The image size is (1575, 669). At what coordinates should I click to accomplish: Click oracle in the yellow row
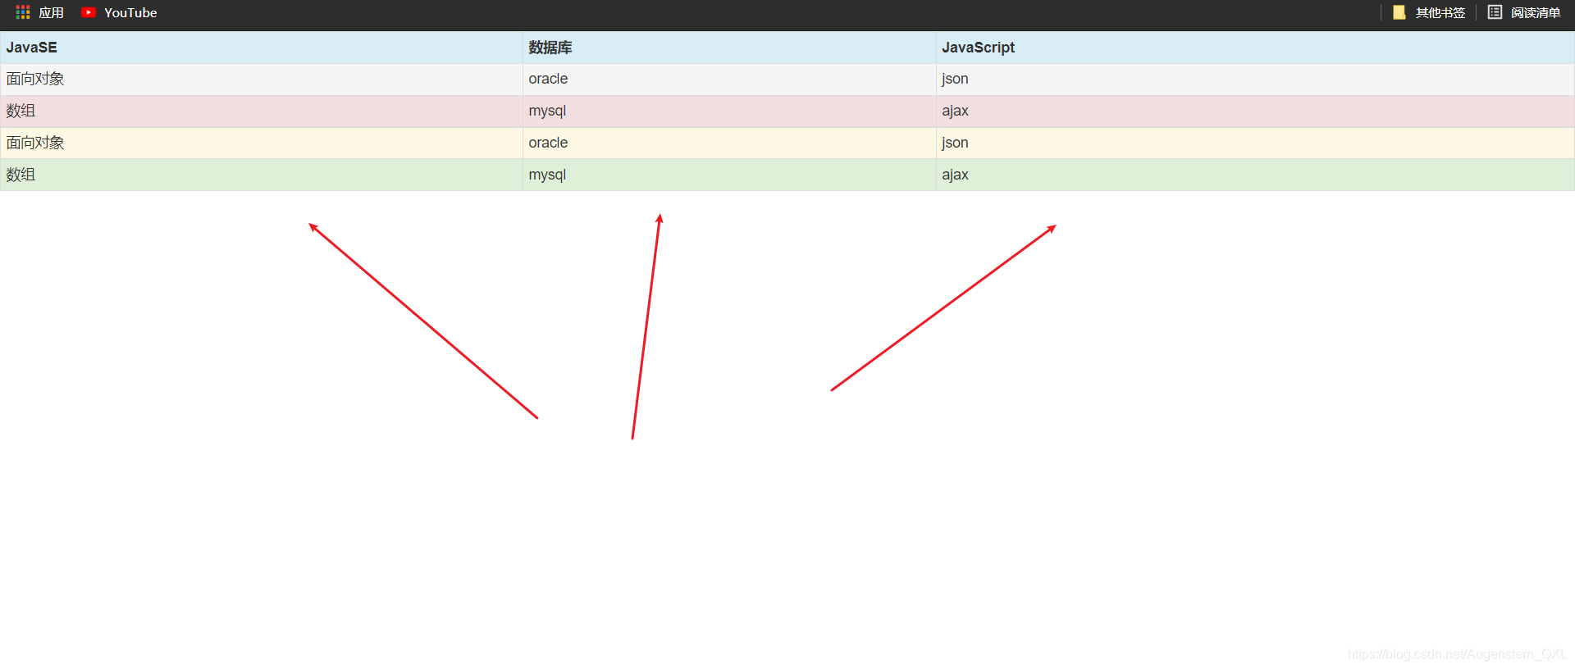pos(548,143)
